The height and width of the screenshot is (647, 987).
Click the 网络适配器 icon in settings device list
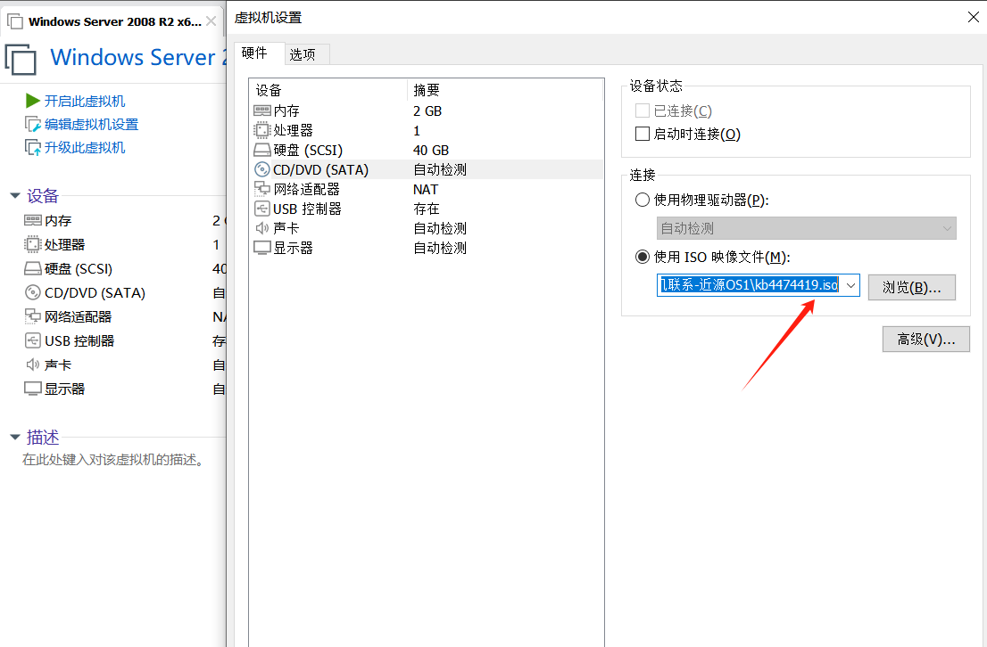click(261, 189)
